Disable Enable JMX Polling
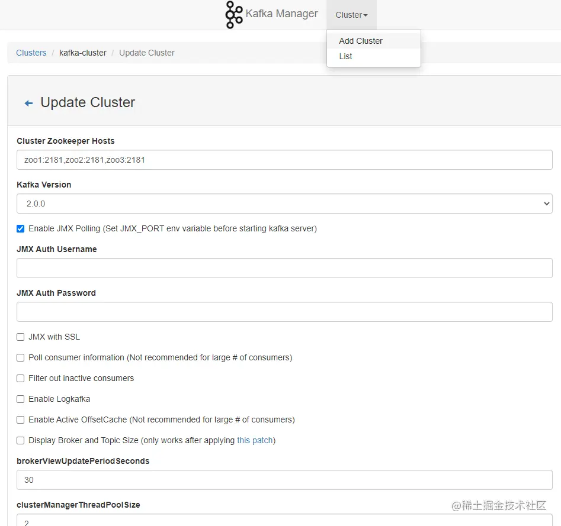Viewport: 561px width, 526px height. pyautogui.click(x=20, y=228)
